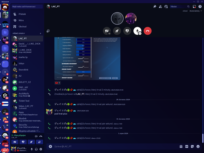Open Ticket Tool conversation
Image resolution: width=204 pixels, height=153 pixels.
point(27,101)
